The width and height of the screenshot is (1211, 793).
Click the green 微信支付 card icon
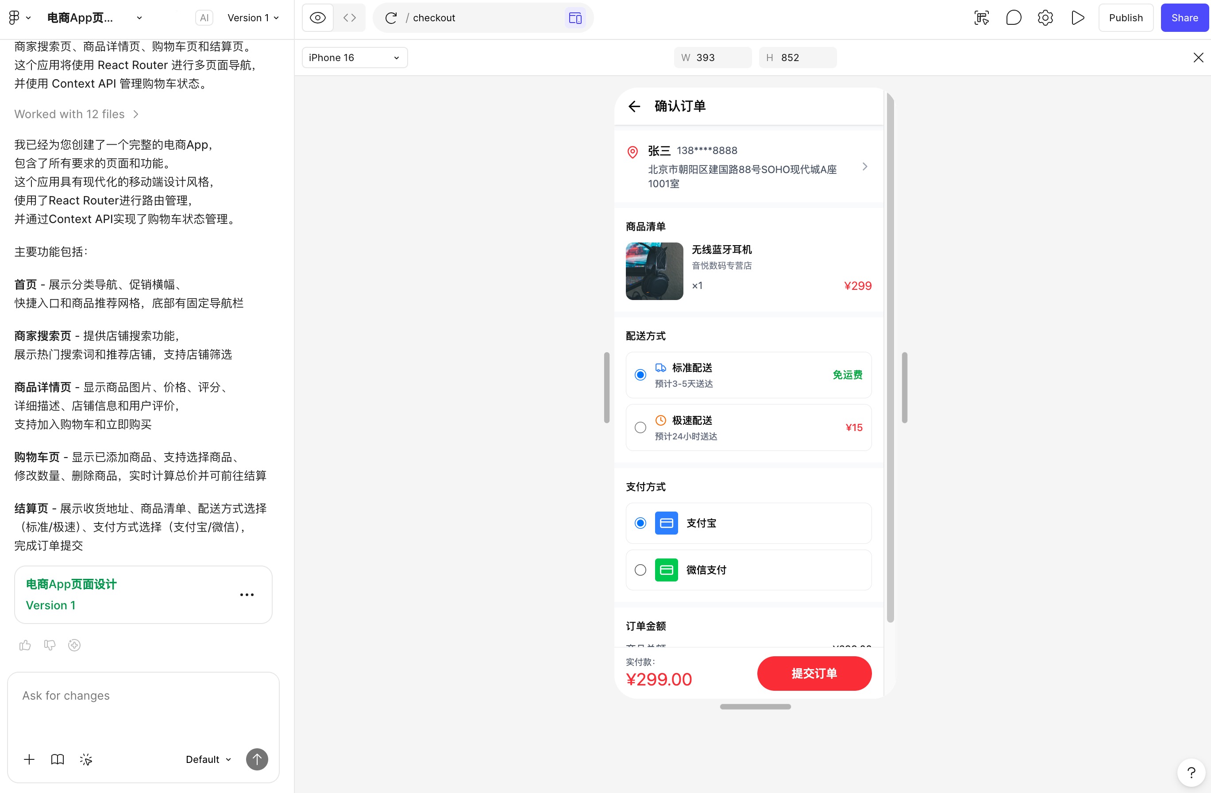click(666, 570)
